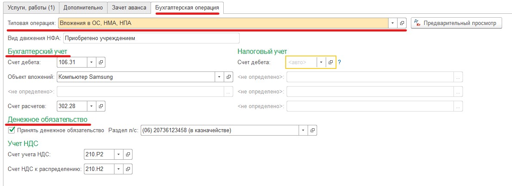Click the Компьютер Samsung input field
This screenshot has width=512, height=186.
point(136,77)
